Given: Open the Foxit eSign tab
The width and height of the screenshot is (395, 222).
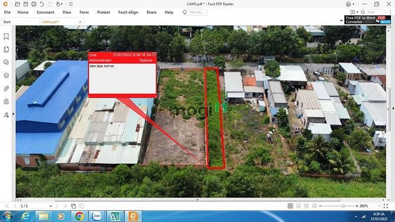Looking at the screenshot, I should point(128,12).
